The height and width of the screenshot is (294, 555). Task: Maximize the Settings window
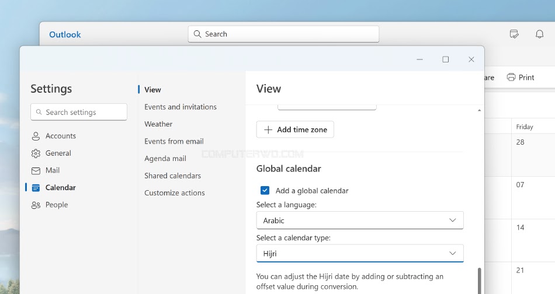pyautogui.click(x=446, y=60)
